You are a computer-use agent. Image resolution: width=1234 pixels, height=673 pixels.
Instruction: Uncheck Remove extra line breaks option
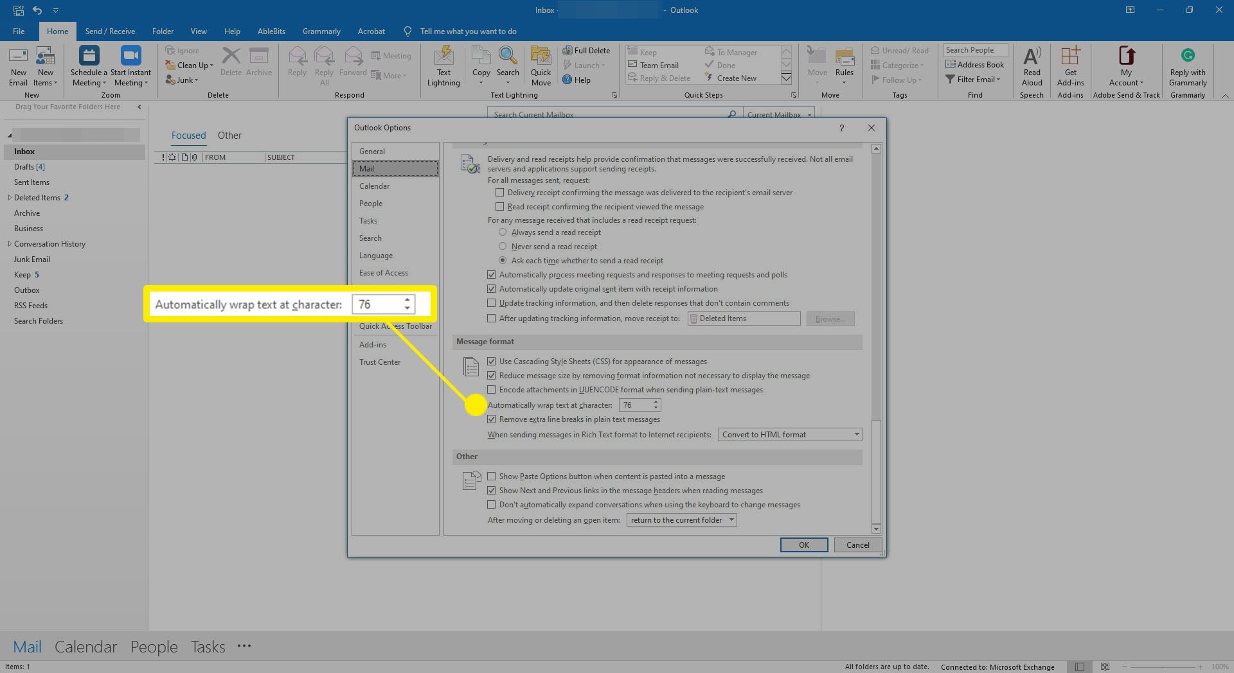point(492,419)
